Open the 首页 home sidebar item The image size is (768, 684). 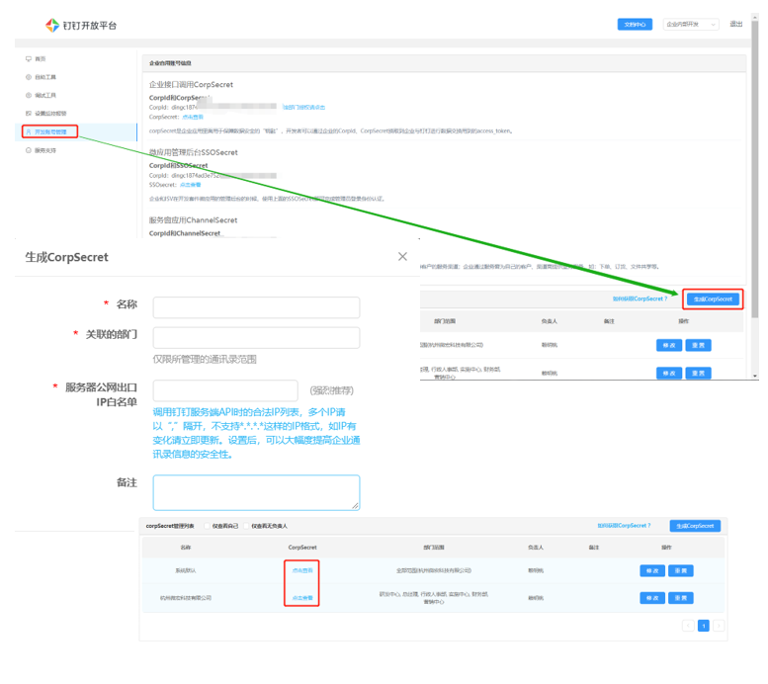(41, 58)
